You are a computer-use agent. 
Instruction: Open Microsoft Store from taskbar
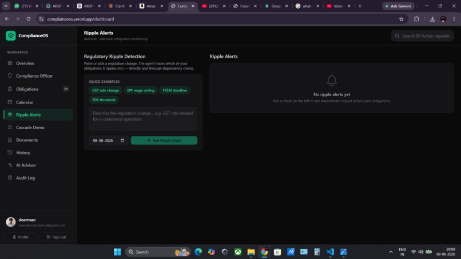[x=277, y=252]
